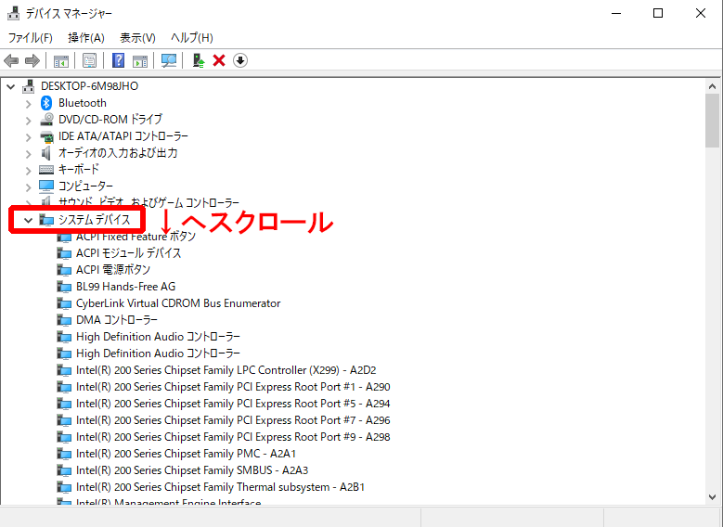Click the Update driver toolbar icon
The width and height of the screenshot is (723, 527).
coord(199,60)
